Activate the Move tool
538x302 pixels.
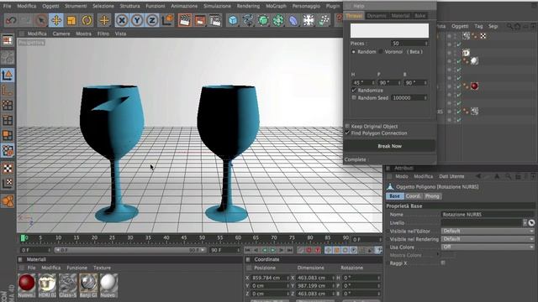point(56,20)
